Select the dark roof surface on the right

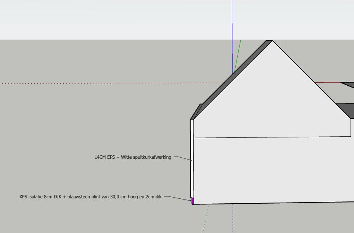[345, 110]
